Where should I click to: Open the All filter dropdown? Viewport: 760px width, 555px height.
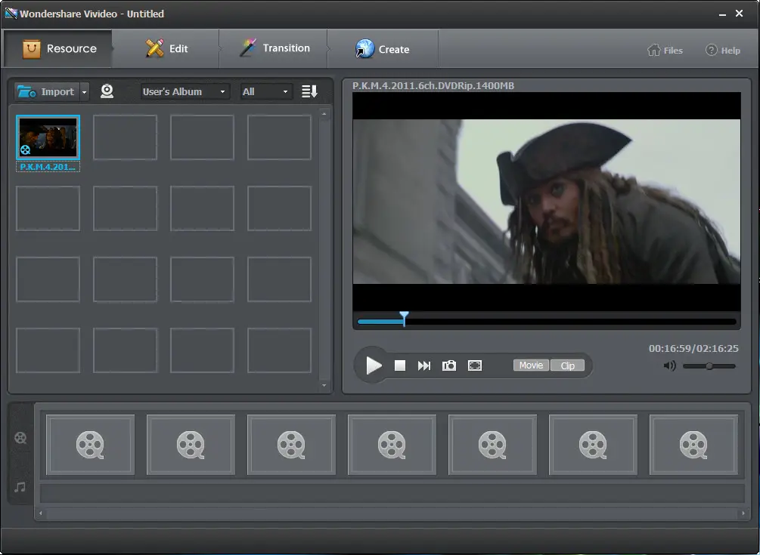point(267,91)
